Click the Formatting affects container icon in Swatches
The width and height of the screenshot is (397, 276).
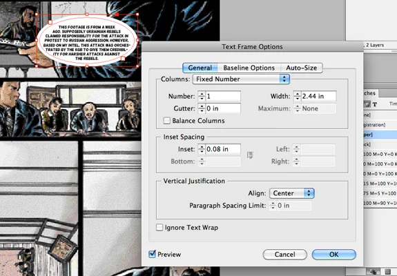[x=367, y=104]
